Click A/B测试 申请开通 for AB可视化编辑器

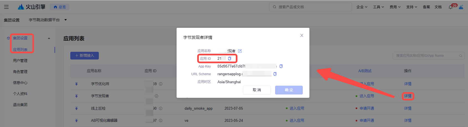(367, 120)
